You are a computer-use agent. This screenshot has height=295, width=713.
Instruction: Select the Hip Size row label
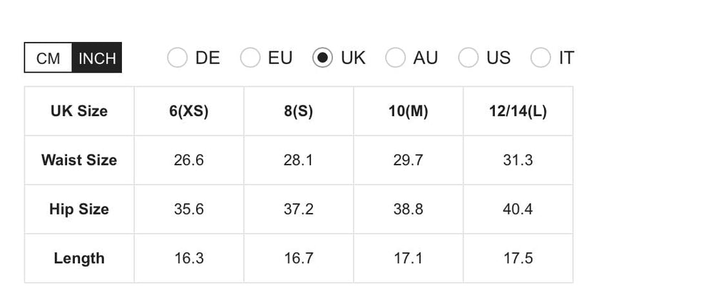(x=79, y=209)
